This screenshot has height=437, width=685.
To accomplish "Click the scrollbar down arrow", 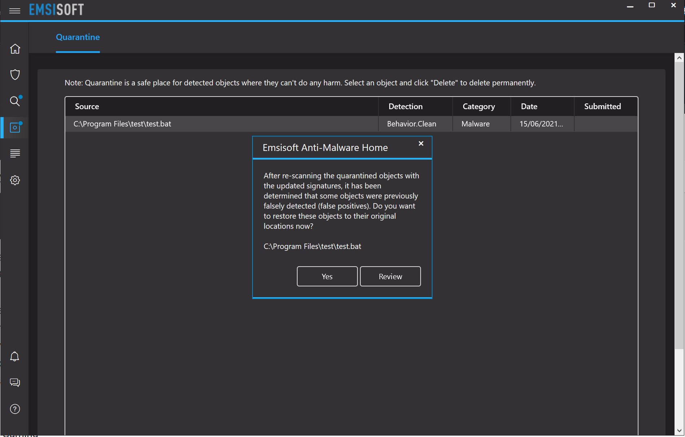I will [679, 431].
